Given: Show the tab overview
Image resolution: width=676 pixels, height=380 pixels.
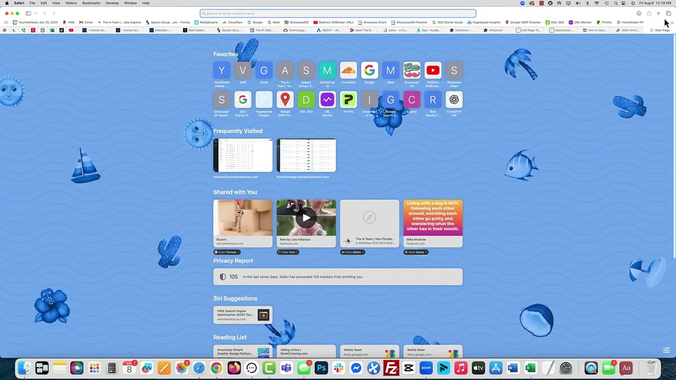Looking at the screenshot, I should (668, 13).
